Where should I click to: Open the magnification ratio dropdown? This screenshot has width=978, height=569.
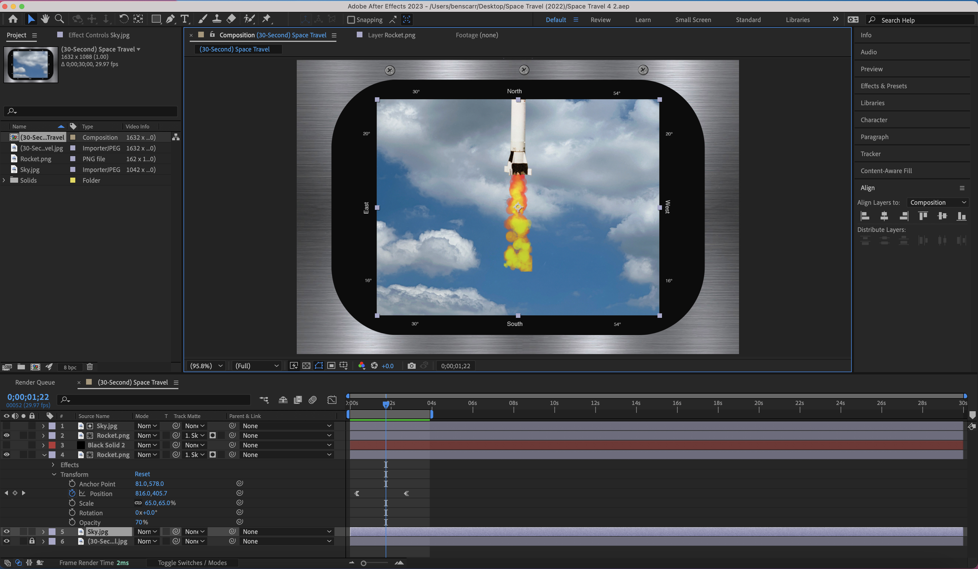pyautogui.click(x=206, y=365)
